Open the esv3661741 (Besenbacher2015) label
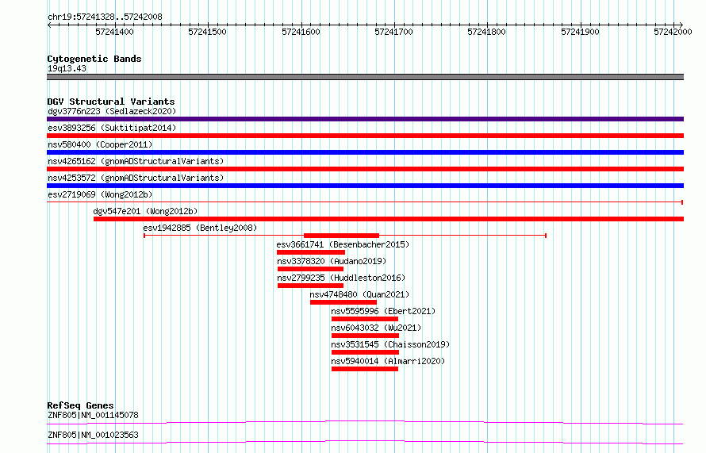This screenshot has width=706, height=453. [x=343, y=244]
